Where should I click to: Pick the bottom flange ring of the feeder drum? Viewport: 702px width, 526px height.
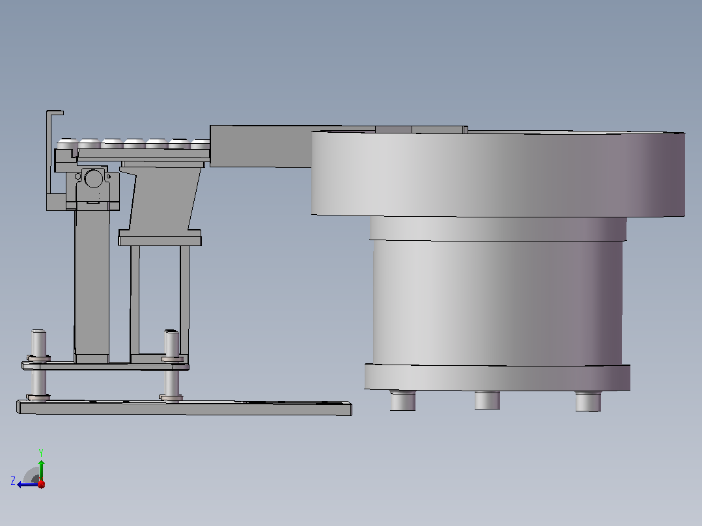tap(498, 378)
